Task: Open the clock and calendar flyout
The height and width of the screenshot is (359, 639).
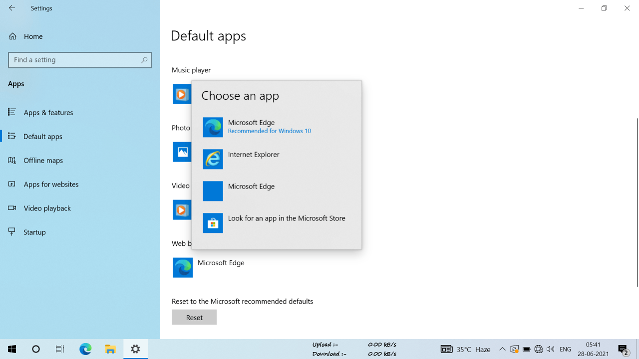Action: tap(593, 349)
